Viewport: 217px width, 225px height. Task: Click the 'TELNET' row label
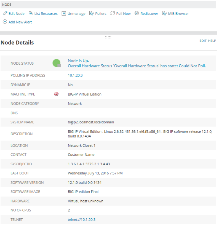click(x=17, y=219)
